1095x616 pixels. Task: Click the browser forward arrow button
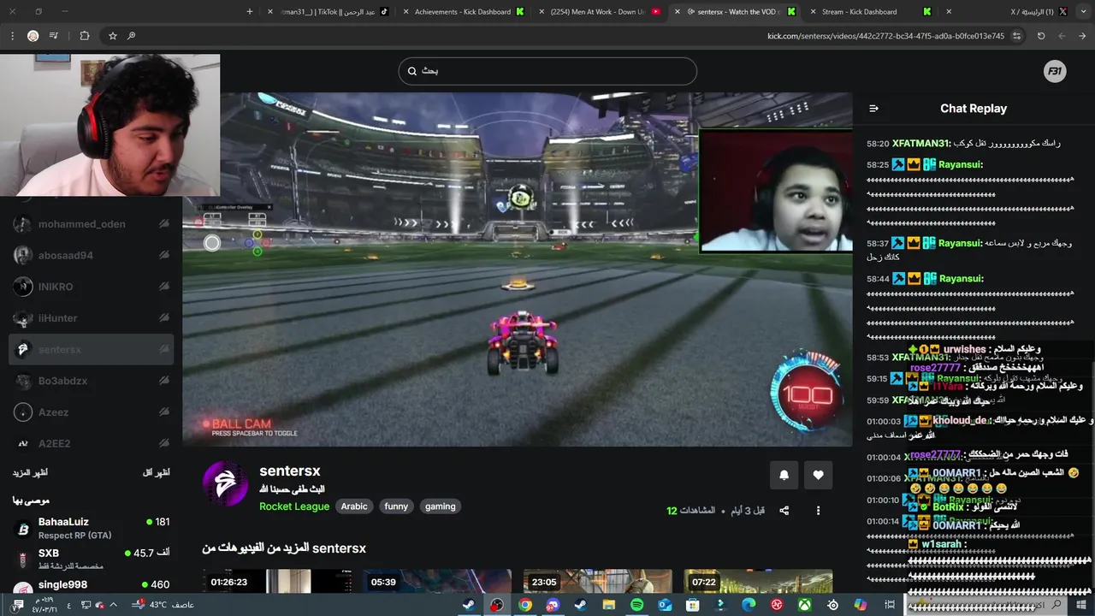click(x=1062, y=36)
